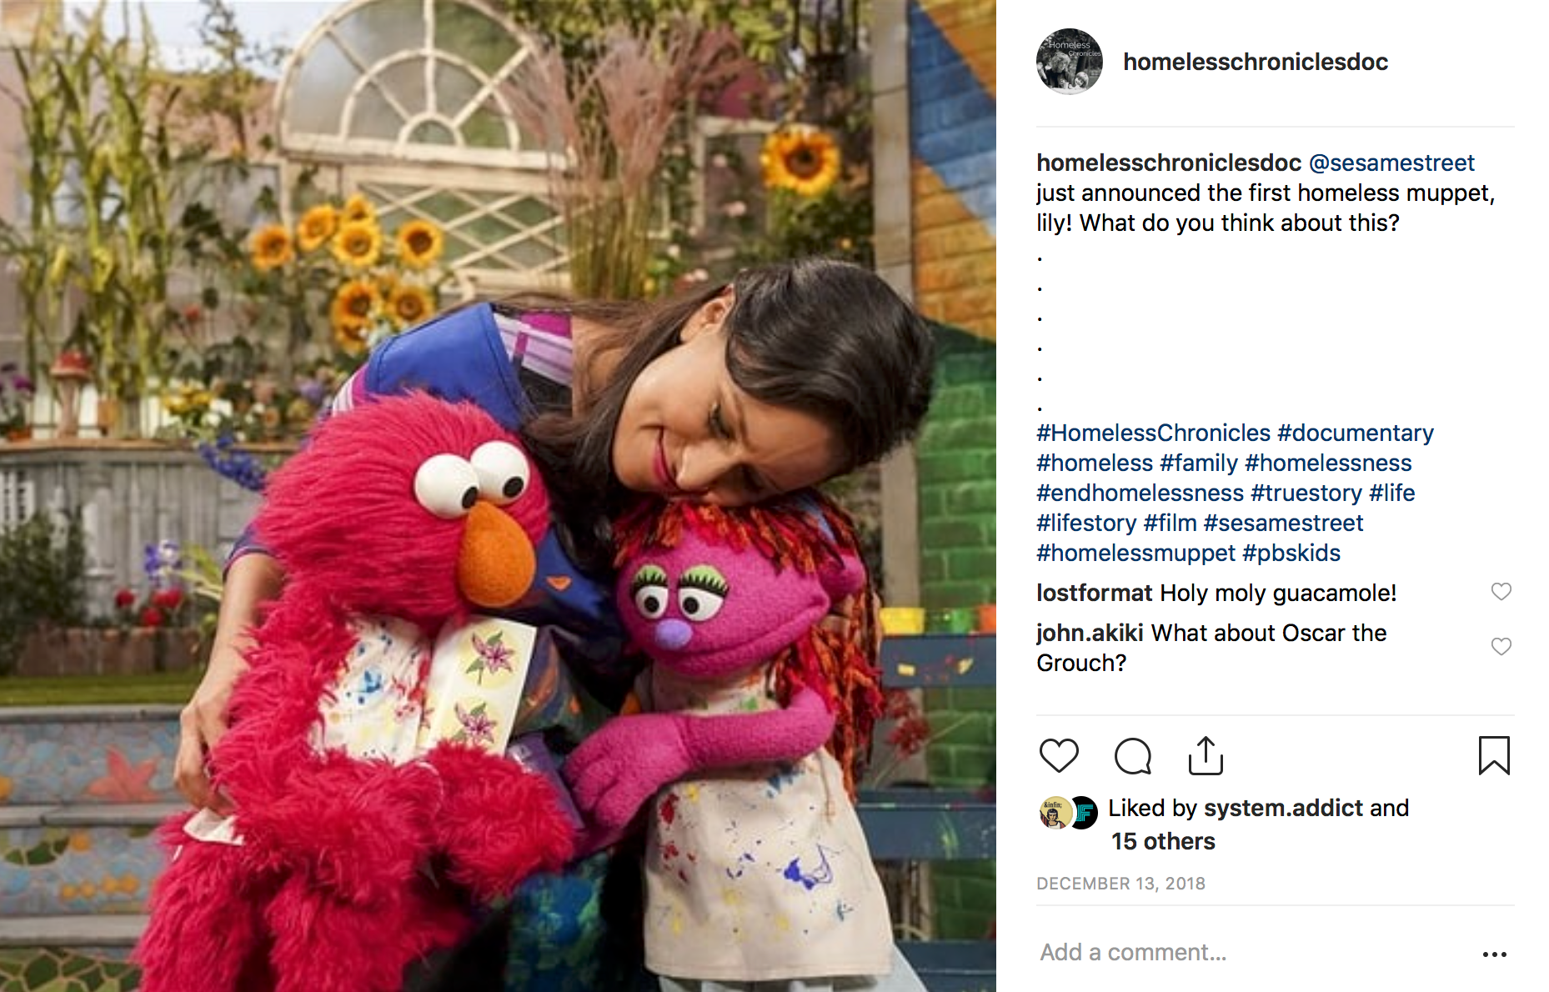
Task: Show the 15 others who liked
Action: [1163, 841]
